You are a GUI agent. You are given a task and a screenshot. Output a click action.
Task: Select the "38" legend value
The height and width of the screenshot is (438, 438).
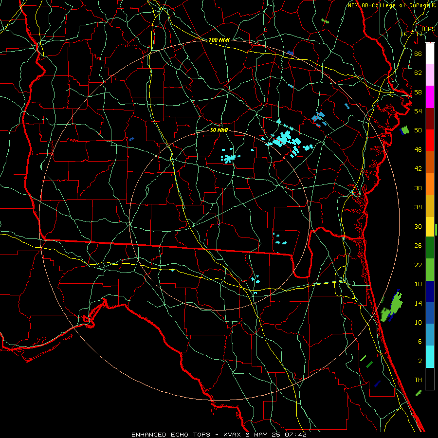pos(418,188)
